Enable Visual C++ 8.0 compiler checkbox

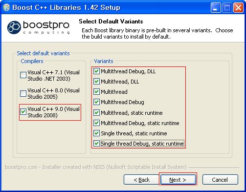tap(23, 93)
